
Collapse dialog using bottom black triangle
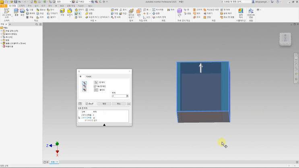click(x=104, y=125)
